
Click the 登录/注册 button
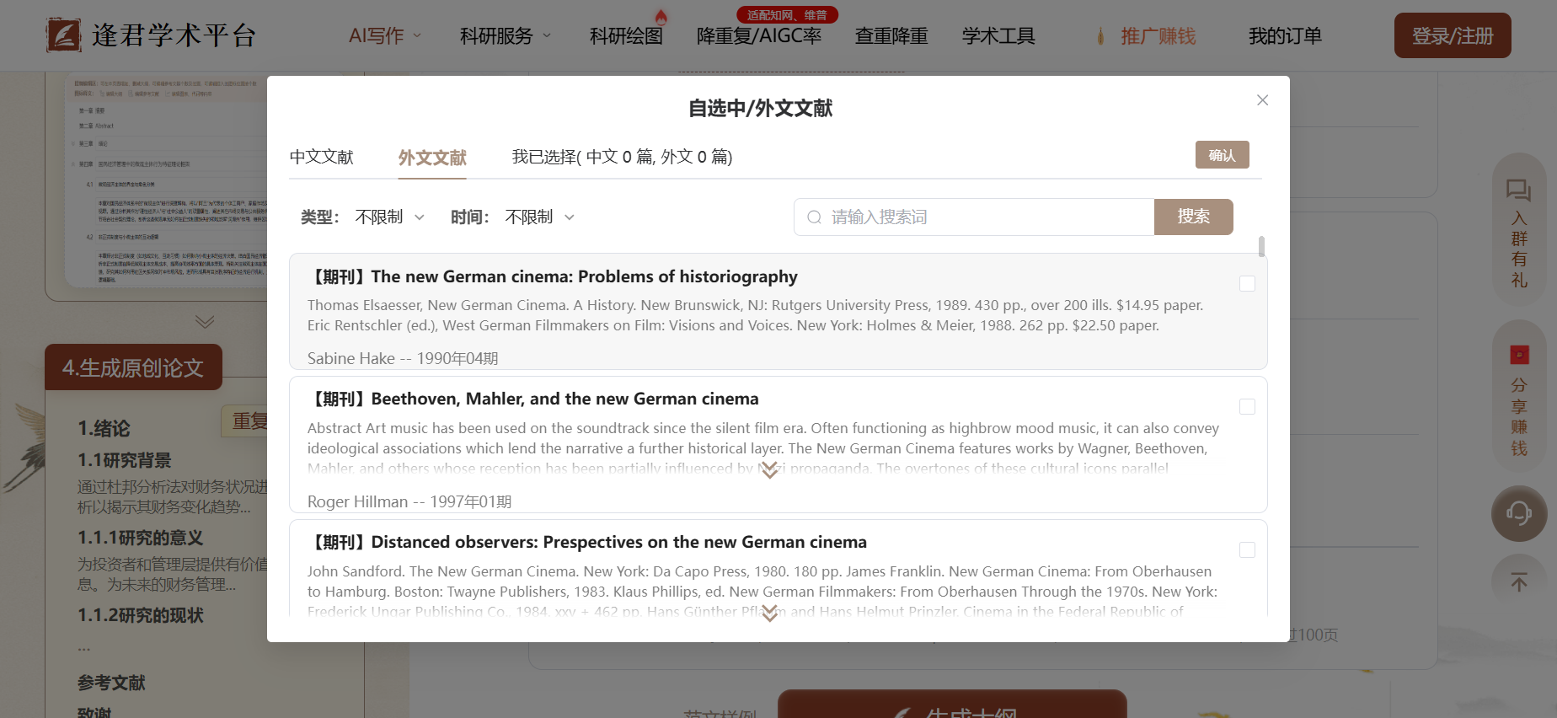pyautogui.click(x=1453, y=35)
